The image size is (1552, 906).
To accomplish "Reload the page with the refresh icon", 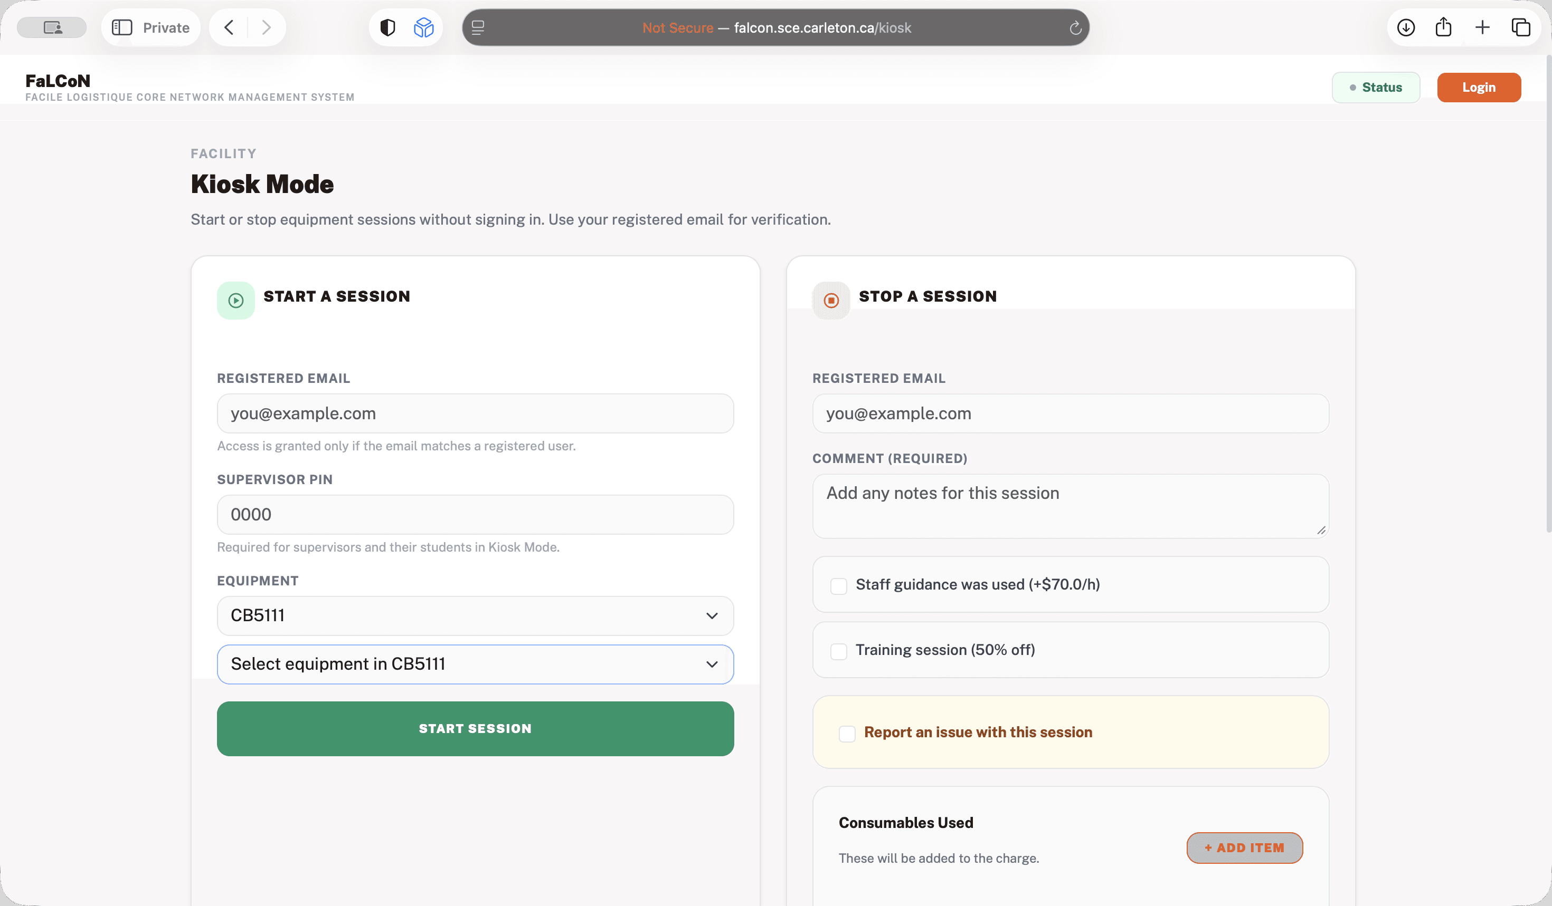I will pyautogui.click(x=1075, y=27).
